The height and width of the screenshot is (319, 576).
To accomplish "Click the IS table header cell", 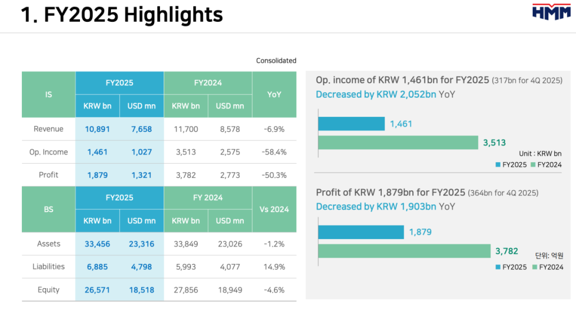I will 49,94.
